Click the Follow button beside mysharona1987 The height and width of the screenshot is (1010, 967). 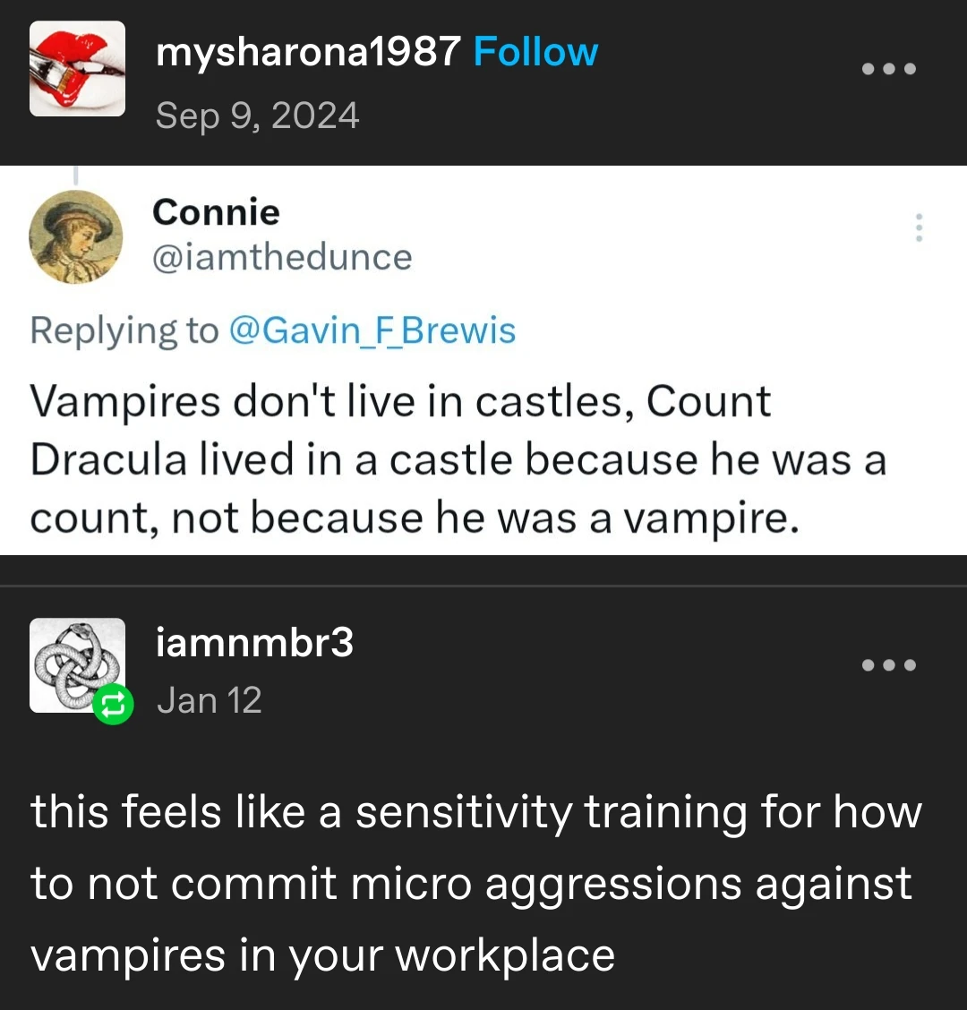[535, 53]
